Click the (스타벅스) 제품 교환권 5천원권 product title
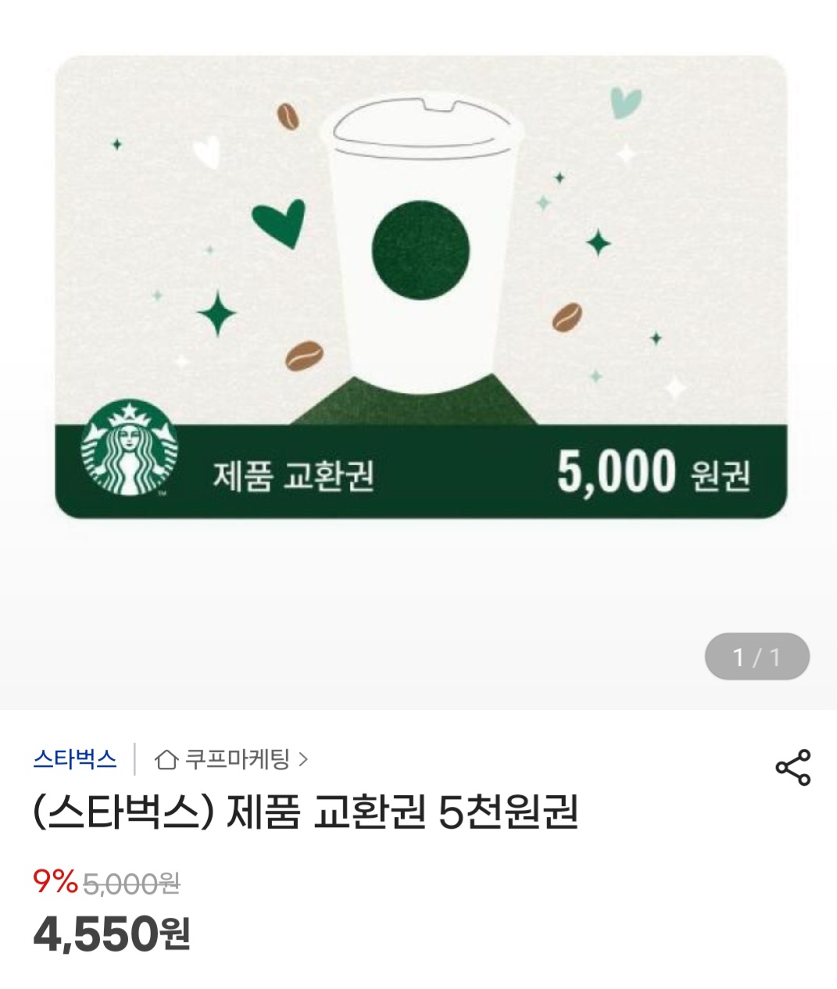 (x=306, y=813)
